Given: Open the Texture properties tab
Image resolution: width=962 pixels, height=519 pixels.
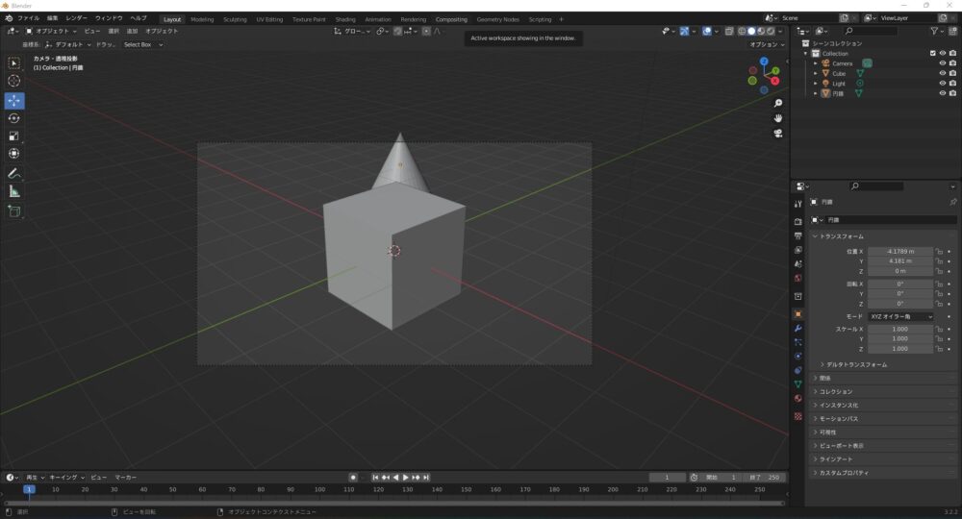Looking at the screenshot, I should pyautogui.click(x=798, y=416).
